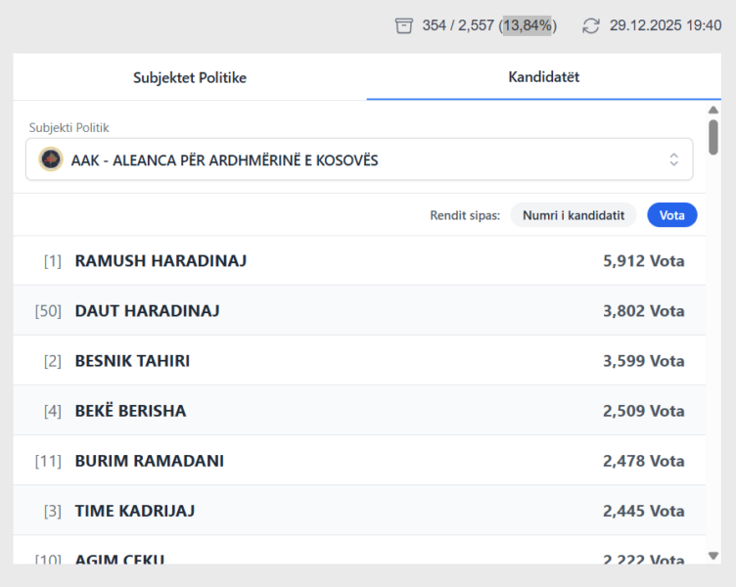
Task: Expand party selector using chevron arrows
Action: click(673, 159)
